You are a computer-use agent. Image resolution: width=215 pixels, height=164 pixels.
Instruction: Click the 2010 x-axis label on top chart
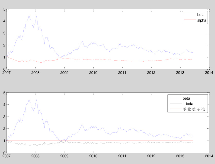click(x=93, y=72)
